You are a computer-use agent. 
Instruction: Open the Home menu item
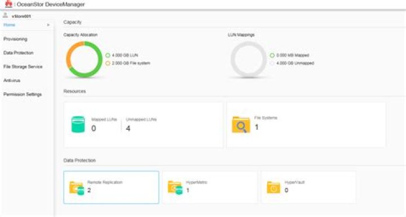pos(10,25)
